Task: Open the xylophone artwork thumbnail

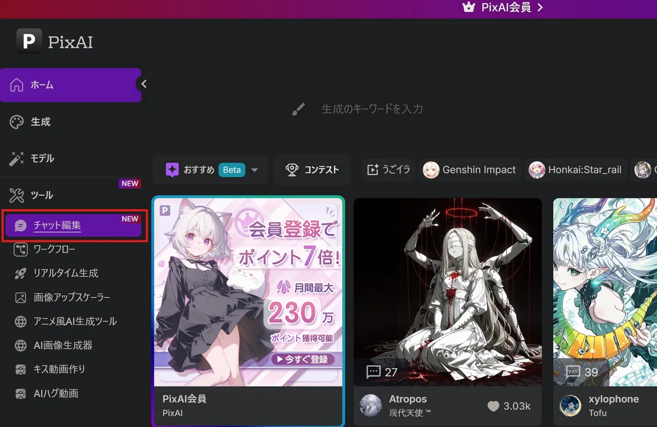Action: [605, 292]
